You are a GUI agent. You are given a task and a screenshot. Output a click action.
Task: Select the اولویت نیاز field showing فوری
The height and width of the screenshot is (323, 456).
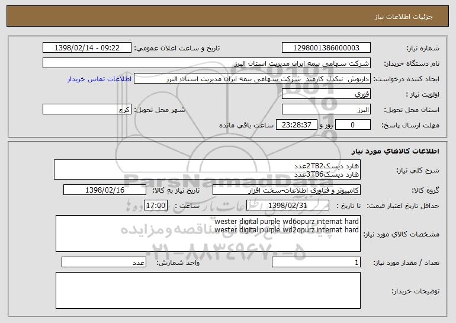[326, 94]
